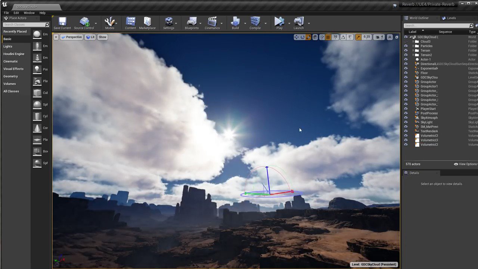This screenshot has height=269, width=478.
Task: Open the Edit menu
Action: pyautogui.click(x=16, y=12)
